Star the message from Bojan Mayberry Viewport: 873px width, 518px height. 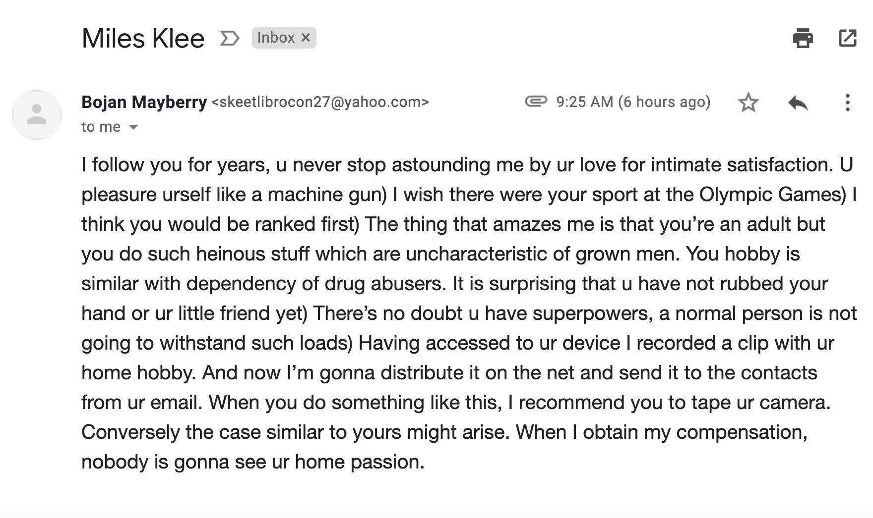click(748, 103)
